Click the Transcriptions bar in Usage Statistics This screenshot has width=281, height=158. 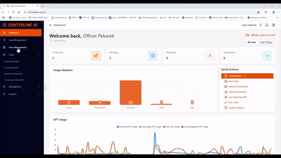[100, 103]
